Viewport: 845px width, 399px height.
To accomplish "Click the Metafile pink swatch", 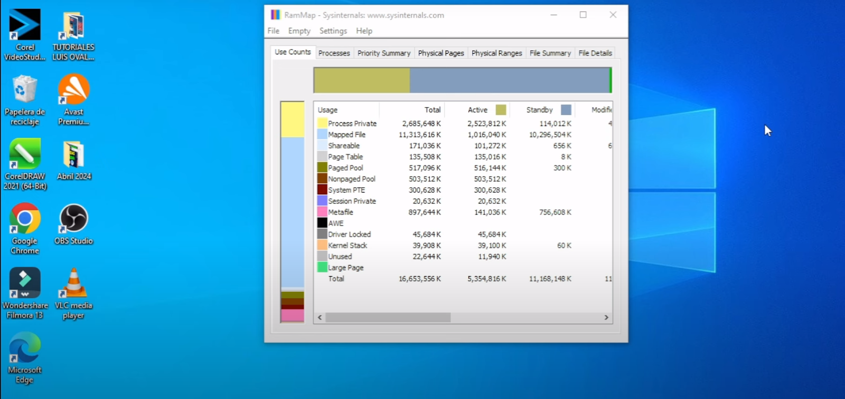I will (322, 212).
